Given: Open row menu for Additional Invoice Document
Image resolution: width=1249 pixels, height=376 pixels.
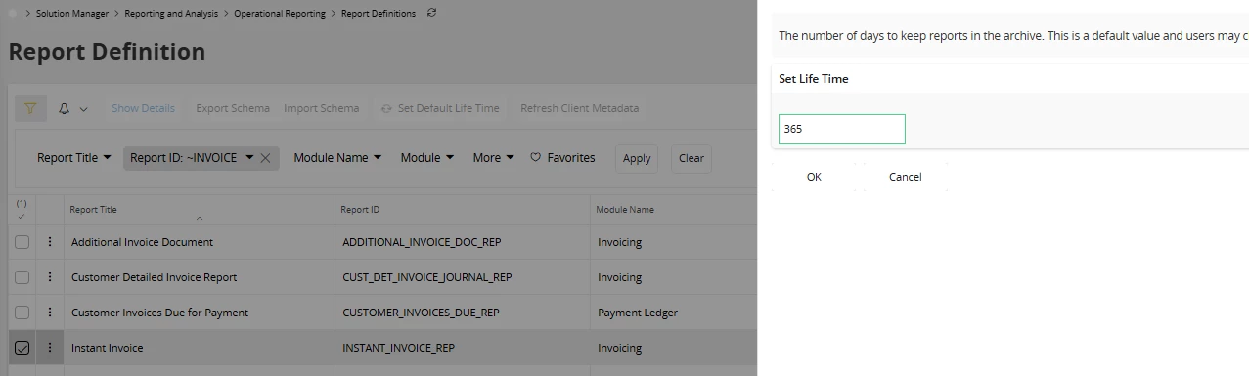Looking at the screenshot, I should click(x=50, y=242).
